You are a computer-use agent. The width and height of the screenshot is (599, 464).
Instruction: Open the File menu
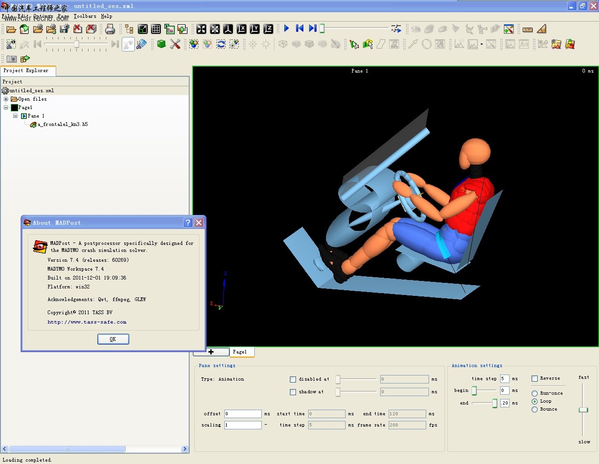click(7, 16)
